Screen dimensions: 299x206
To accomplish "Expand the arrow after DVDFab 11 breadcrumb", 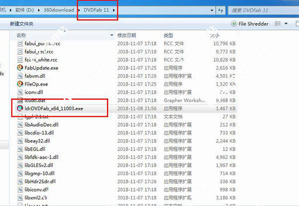I will pos(114,10).
